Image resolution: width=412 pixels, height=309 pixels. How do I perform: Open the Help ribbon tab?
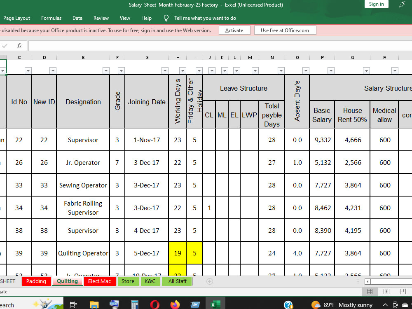tap(146, 18)
